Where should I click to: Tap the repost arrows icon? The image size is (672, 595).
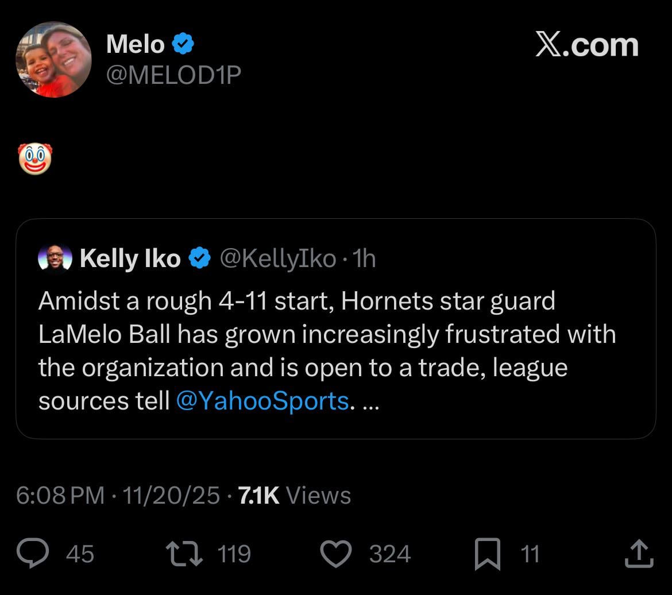point(184,554)
